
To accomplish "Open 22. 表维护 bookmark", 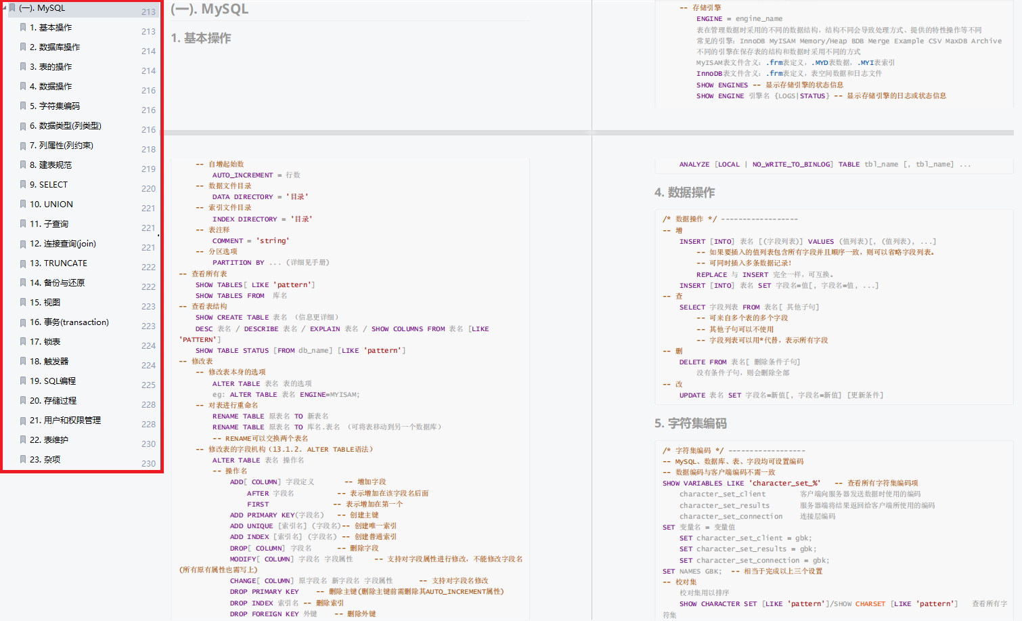I will coord(49,440).
